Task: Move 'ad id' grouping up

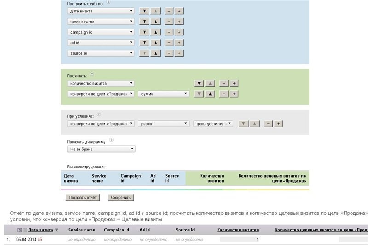Action: [155, 42]
